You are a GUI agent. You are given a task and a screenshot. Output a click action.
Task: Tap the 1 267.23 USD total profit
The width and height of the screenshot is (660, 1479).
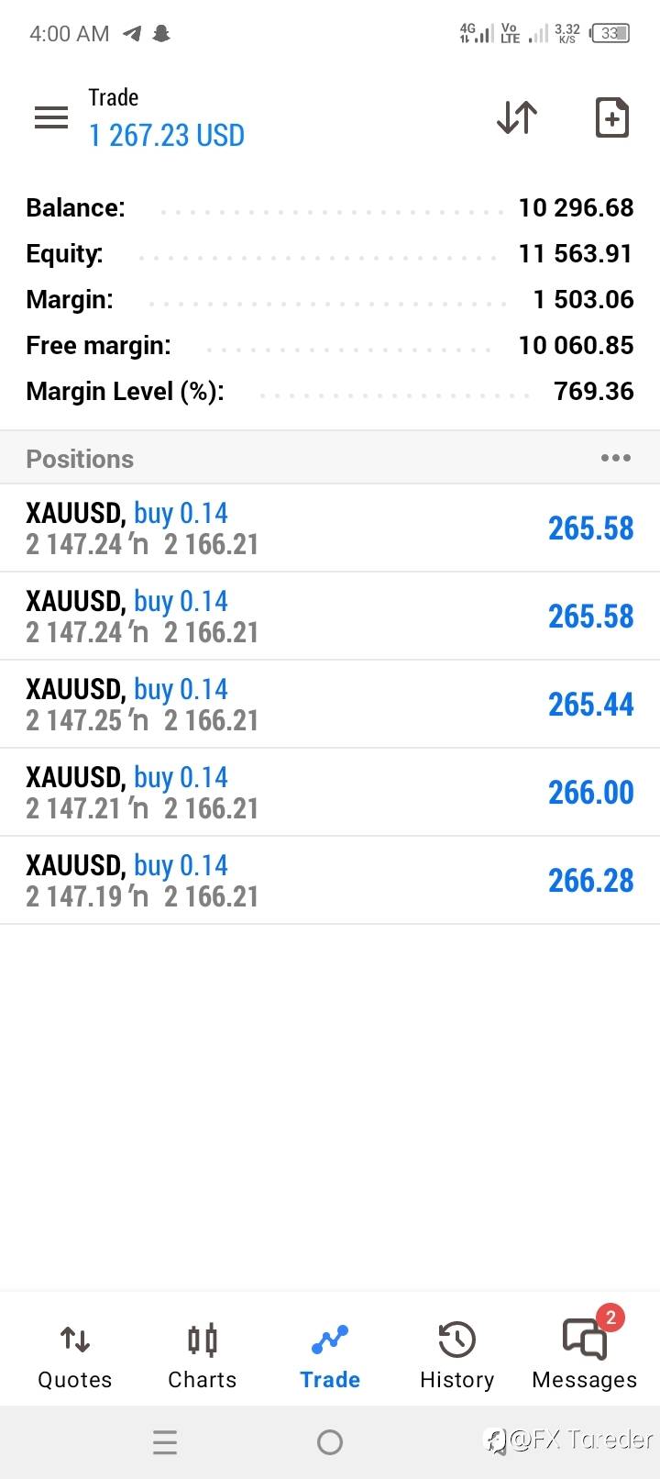click(167, 136)
